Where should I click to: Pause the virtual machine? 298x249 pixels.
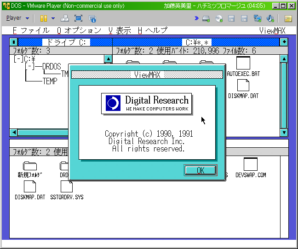(44, 18)
